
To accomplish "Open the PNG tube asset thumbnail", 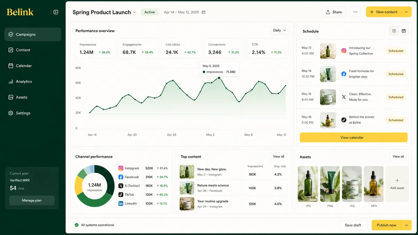I will click(x=330, y=184).
